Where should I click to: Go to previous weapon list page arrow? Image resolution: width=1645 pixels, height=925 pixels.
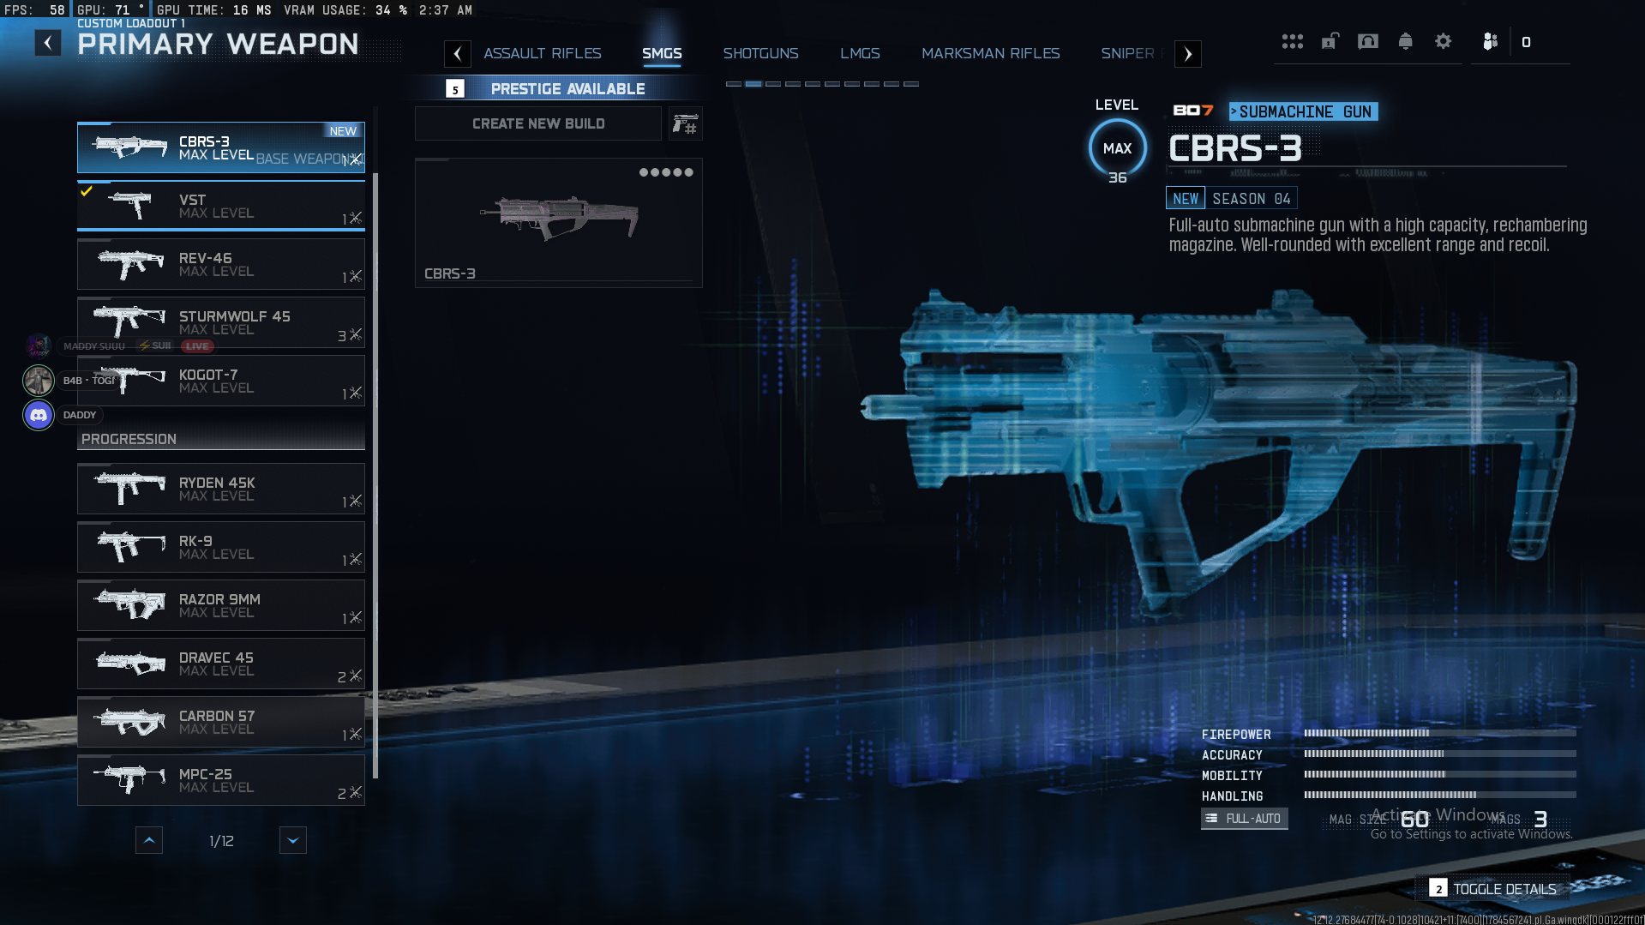point(149,841)
